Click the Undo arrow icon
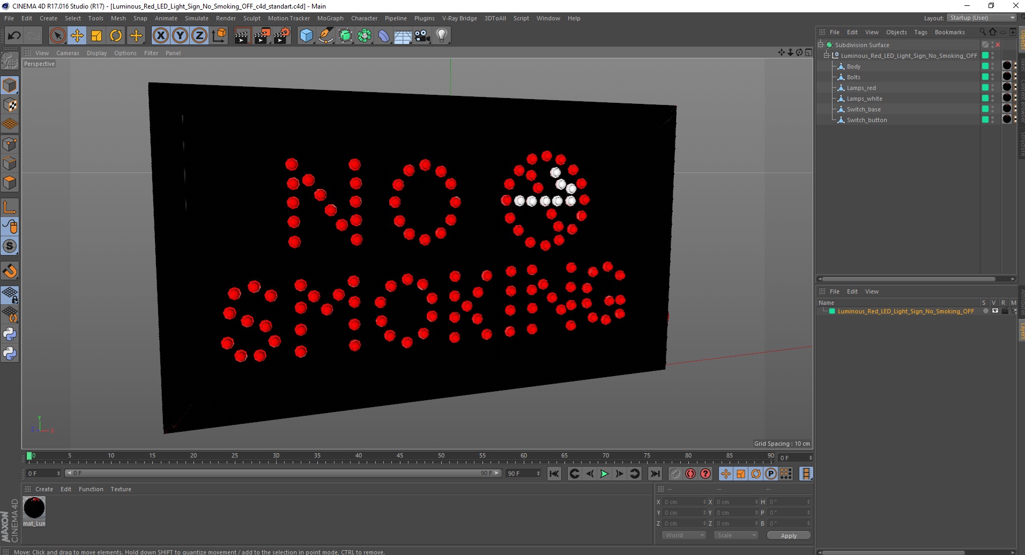The width and height of the screenshot is (1025, 555). tap(14, 36)
